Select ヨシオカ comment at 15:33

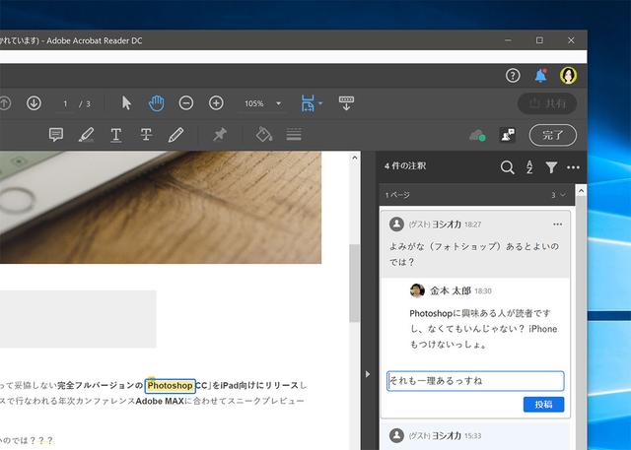pyautogui.click(x=475, y=436)
